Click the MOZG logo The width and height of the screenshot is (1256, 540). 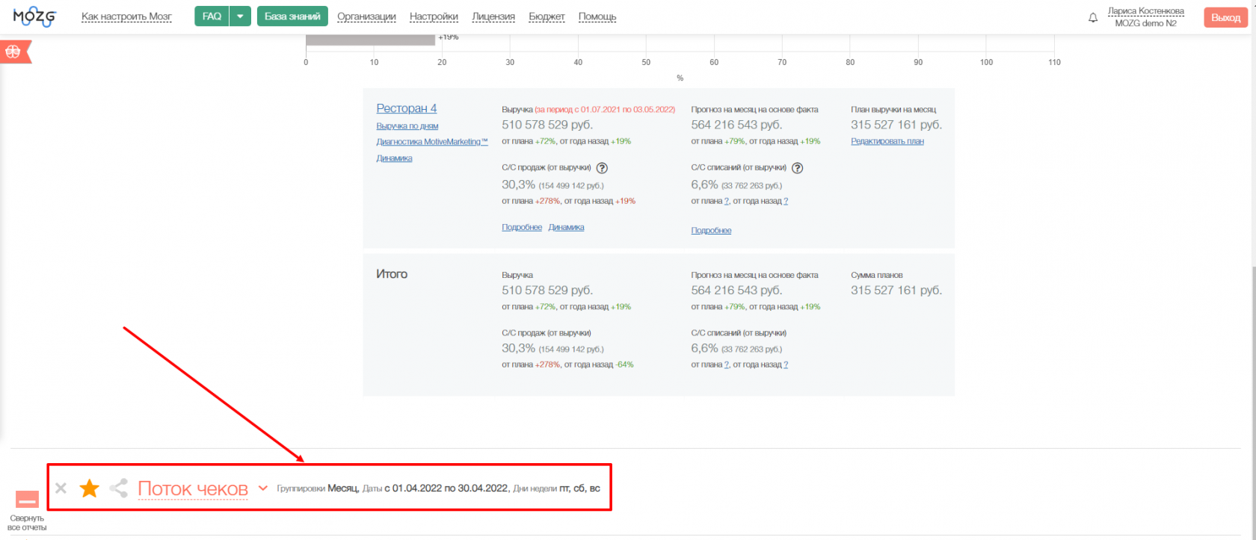pyautogui.click(x=34, y=16)
